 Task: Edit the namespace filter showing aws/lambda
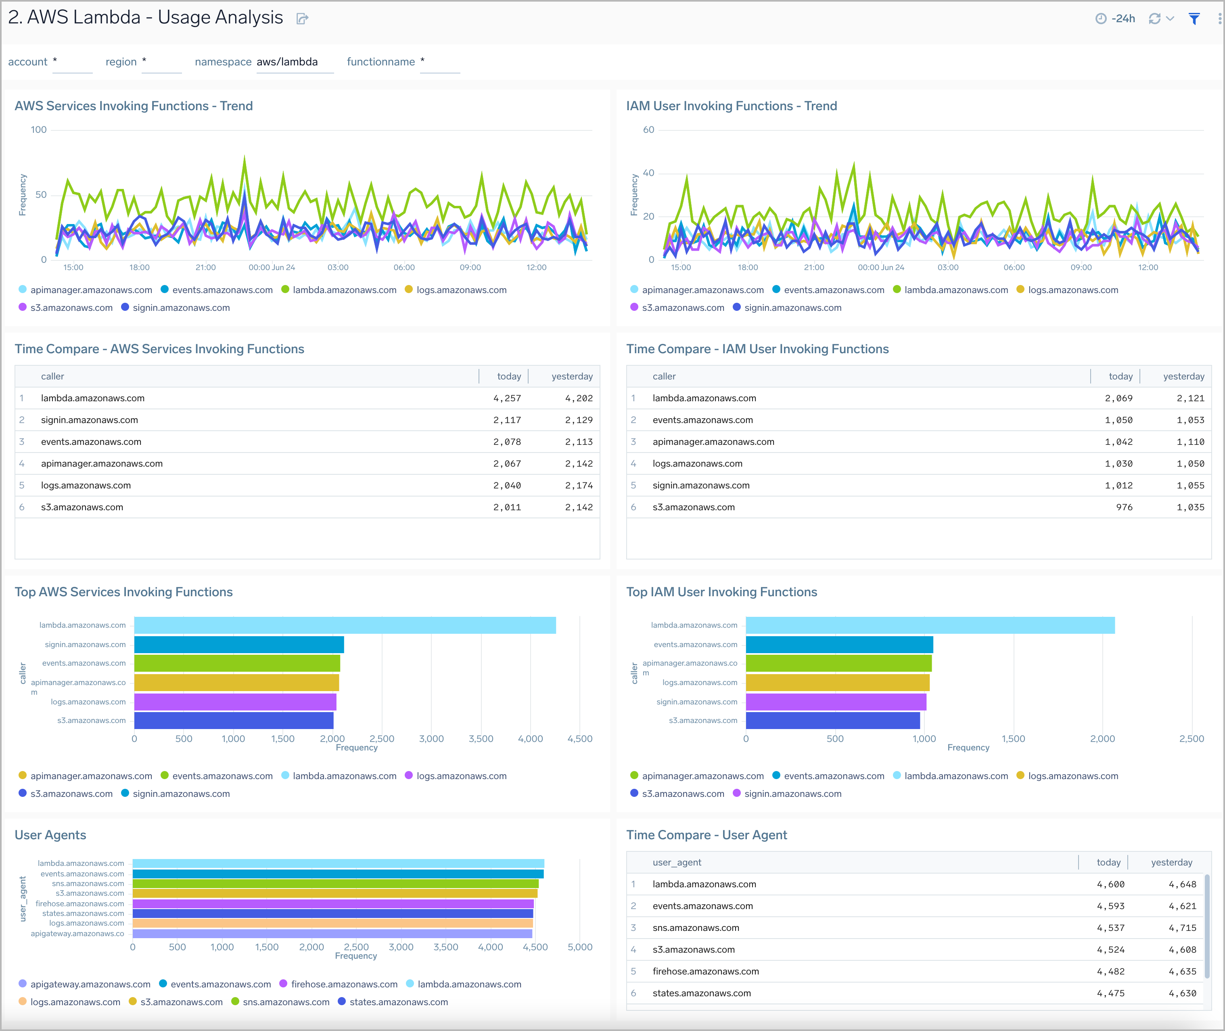point(295,62)
